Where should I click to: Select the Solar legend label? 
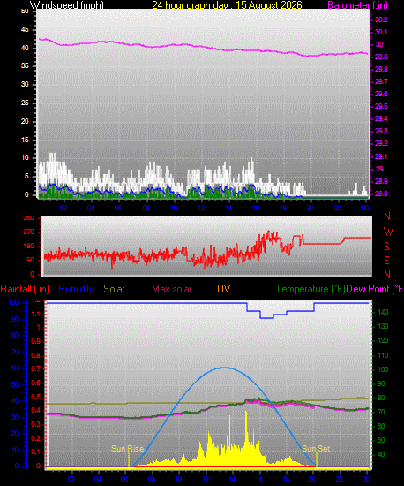[114, 289]
